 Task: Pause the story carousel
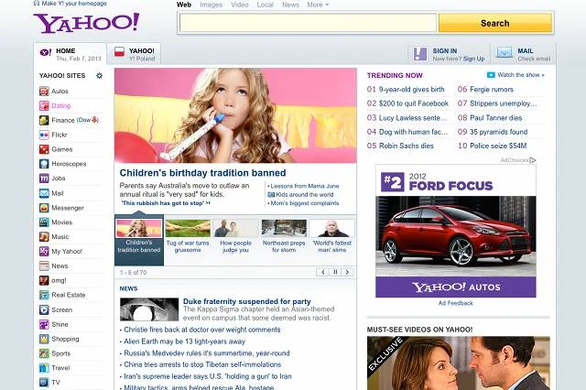tap(335, 272)
